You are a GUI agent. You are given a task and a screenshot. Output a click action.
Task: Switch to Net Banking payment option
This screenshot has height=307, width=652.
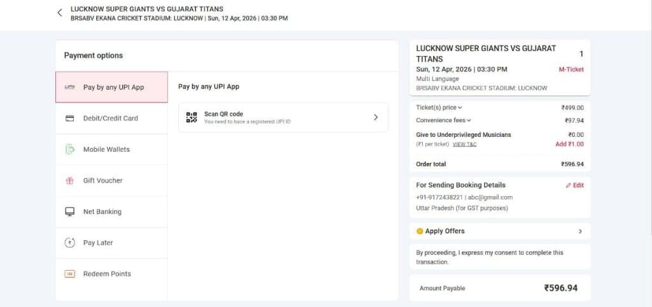(102, 212)
